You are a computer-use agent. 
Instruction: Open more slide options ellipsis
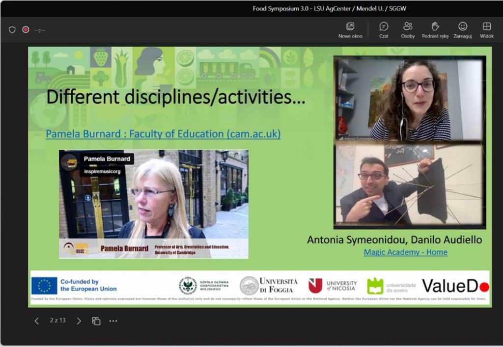coord(113,321)
